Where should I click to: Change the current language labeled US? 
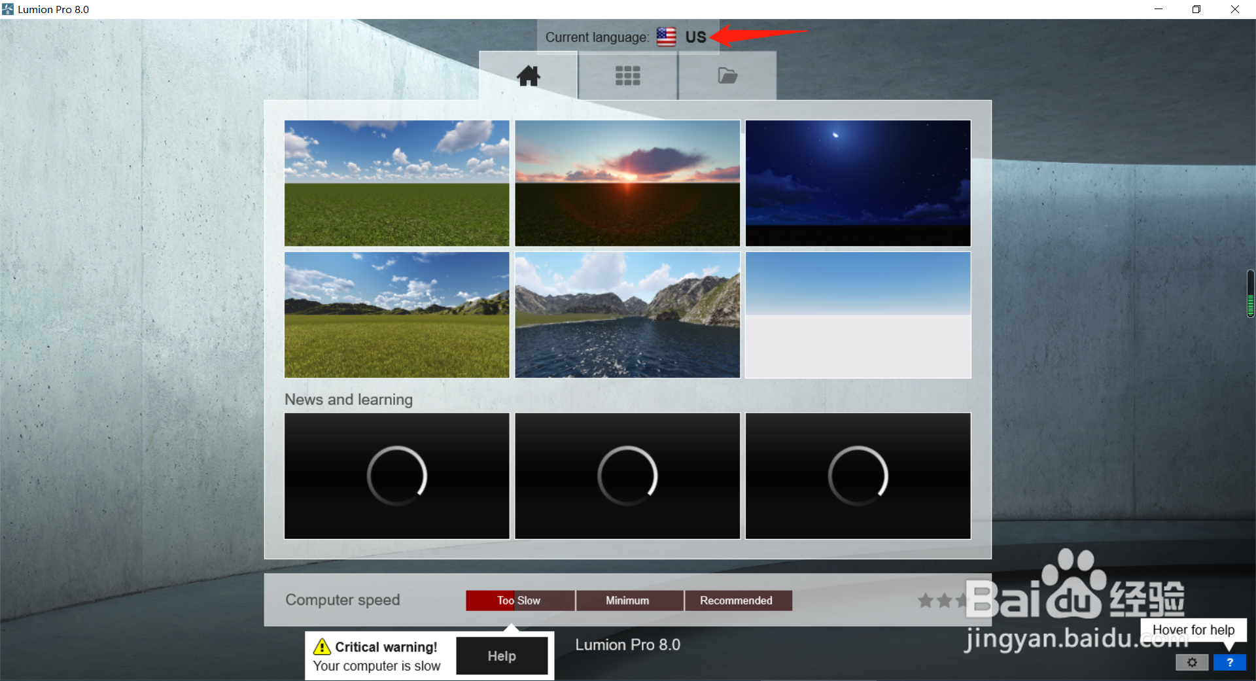point(696,37)
